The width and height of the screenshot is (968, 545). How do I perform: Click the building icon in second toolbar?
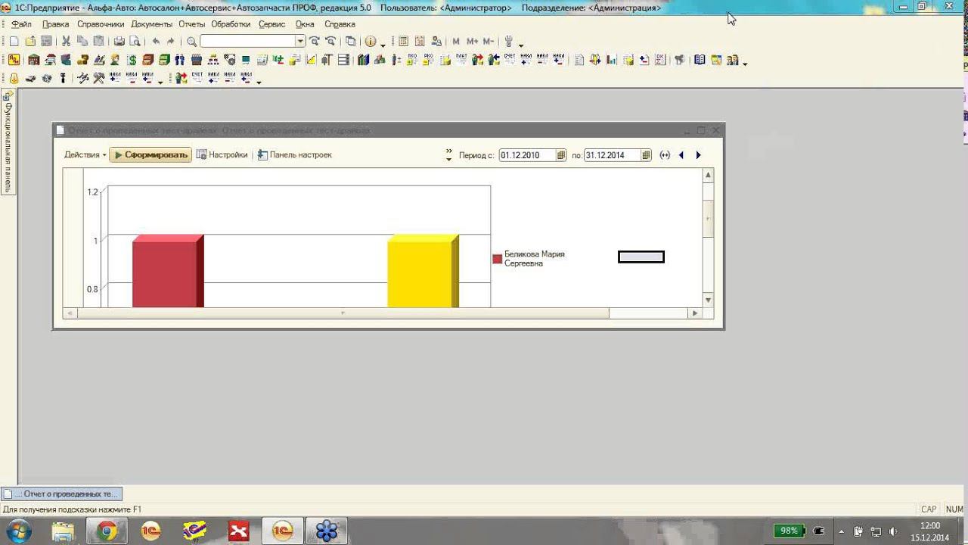pyautogui.click(x=33, y=60)
